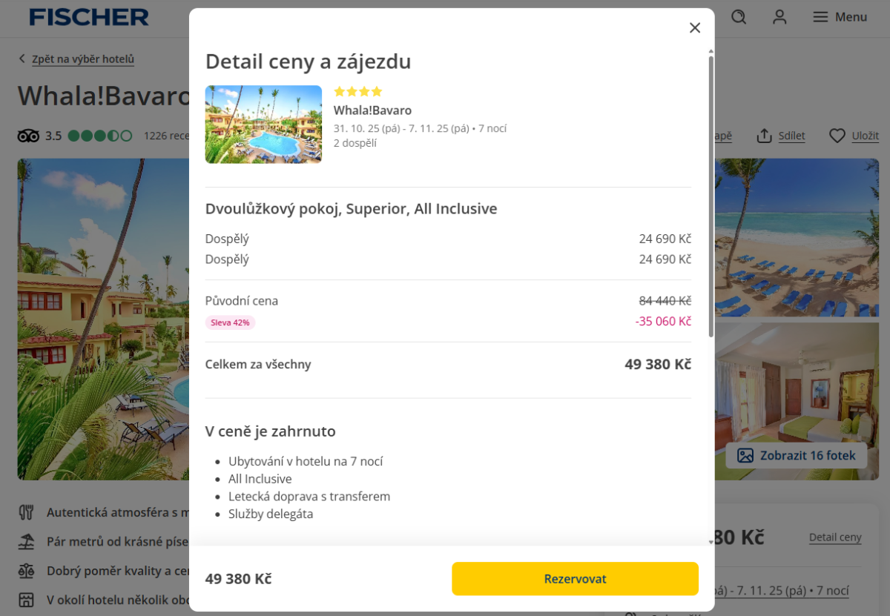
Task: Save hotel with Uložit heart icon
Action: click(x=837, y=136)
